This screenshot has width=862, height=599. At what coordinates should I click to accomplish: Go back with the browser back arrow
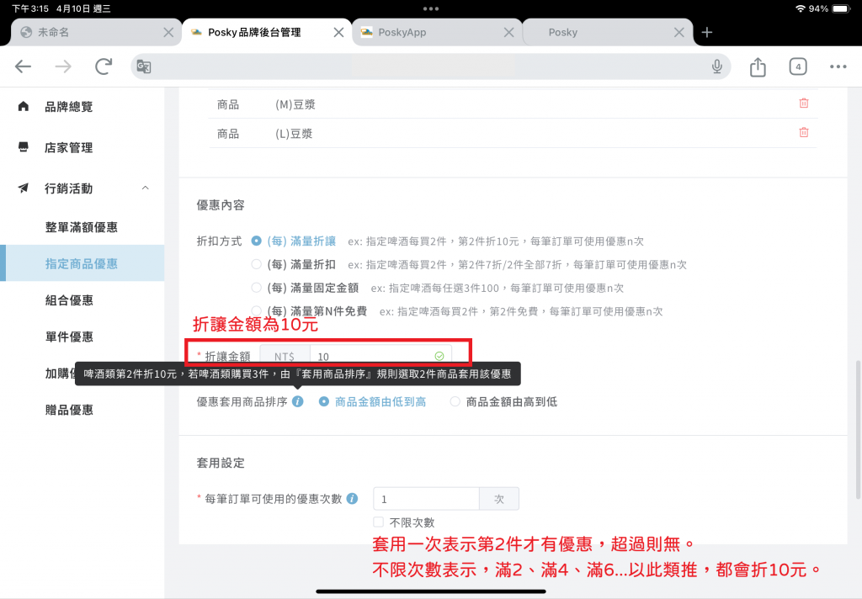point(23,66)
